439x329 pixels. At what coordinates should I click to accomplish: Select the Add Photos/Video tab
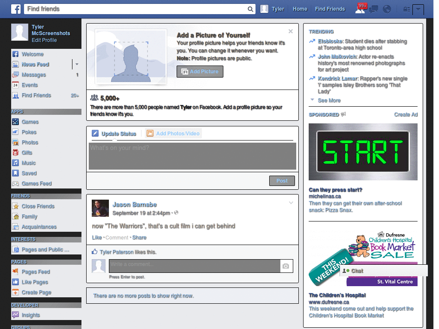click(x=173, y=134)
